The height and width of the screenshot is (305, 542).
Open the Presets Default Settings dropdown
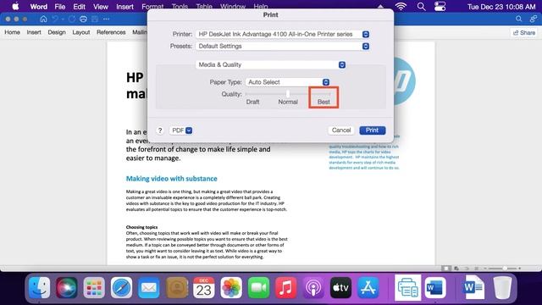(282, 46)
